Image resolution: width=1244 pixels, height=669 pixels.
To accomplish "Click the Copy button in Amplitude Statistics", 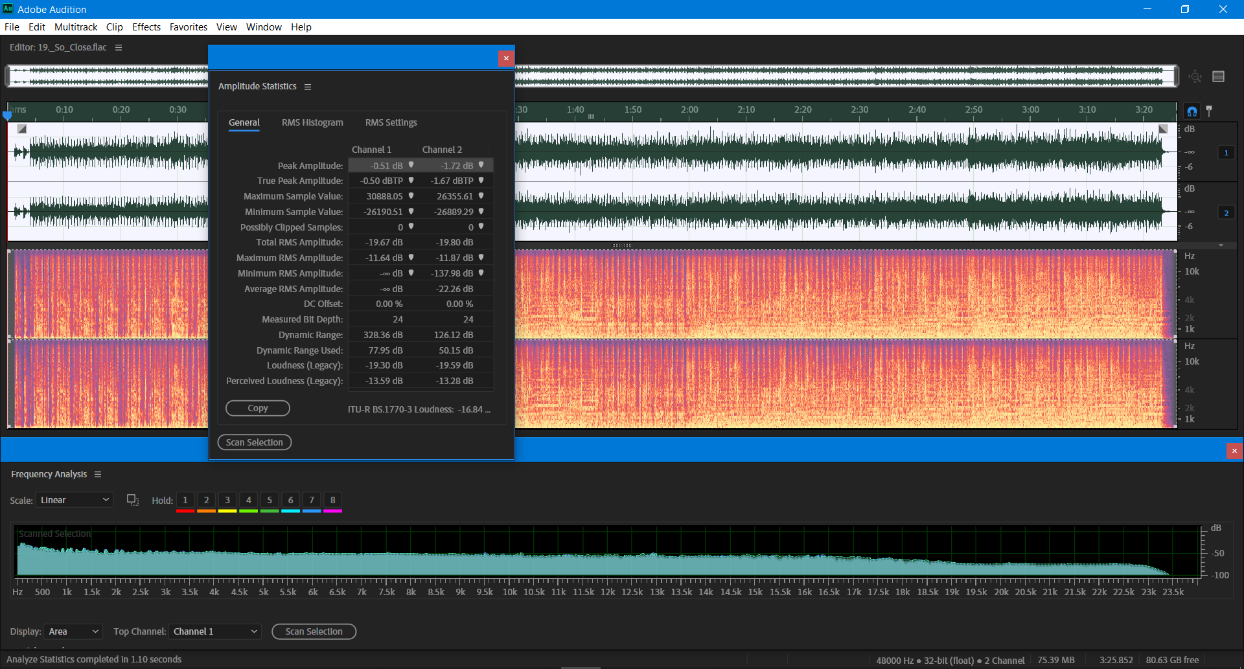I will coord(257,408).
